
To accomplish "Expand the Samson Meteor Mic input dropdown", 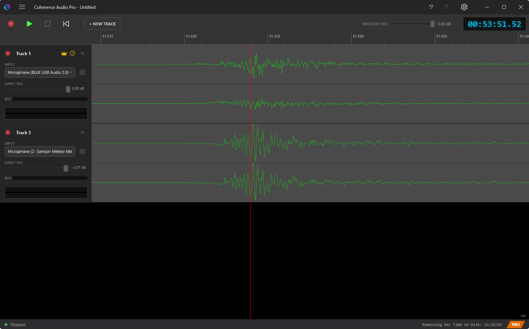I will click(x=40, y=151).
